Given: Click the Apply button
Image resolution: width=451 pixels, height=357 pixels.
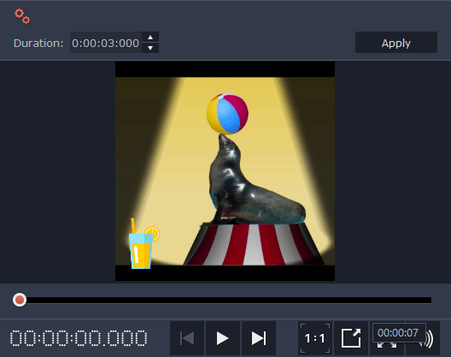Looking at the screenshot, I should point(396,43).
